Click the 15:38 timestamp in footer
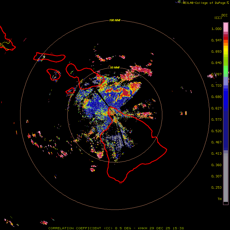230x230 pixels. pos(178,228)
